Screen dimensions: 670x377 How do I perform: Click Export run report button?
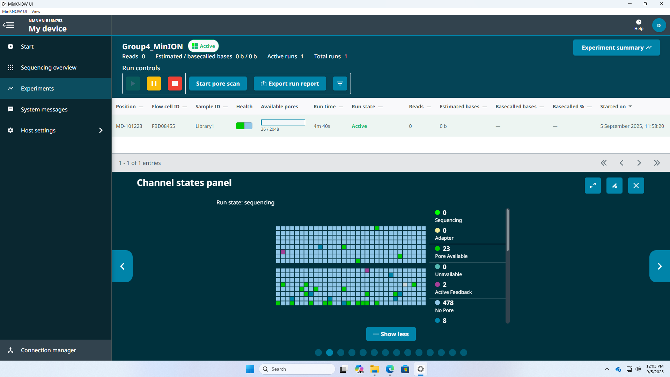click(290, 84)
